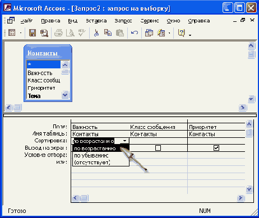259x218 pixels.
Task: Click the Save floppy disk icon
Action: tap(33, 33)
